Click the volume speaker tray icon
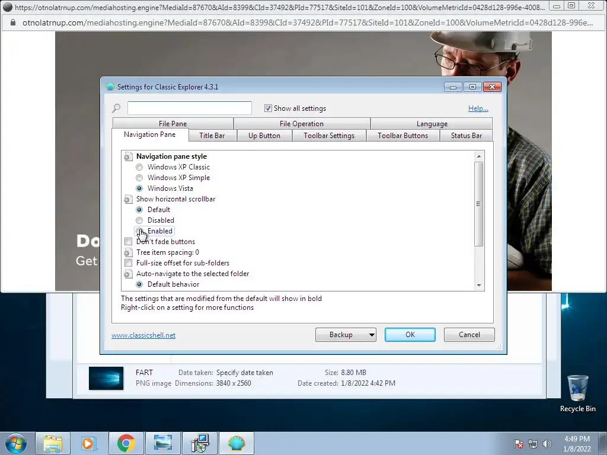607x455 pixels. [547, 444]
